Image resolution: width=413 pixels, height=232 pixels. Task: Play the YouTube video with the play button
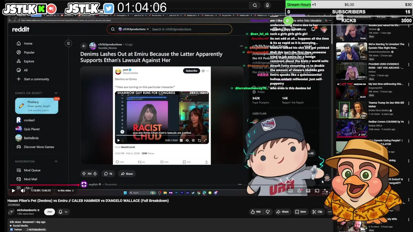click(x=13, y=190)
